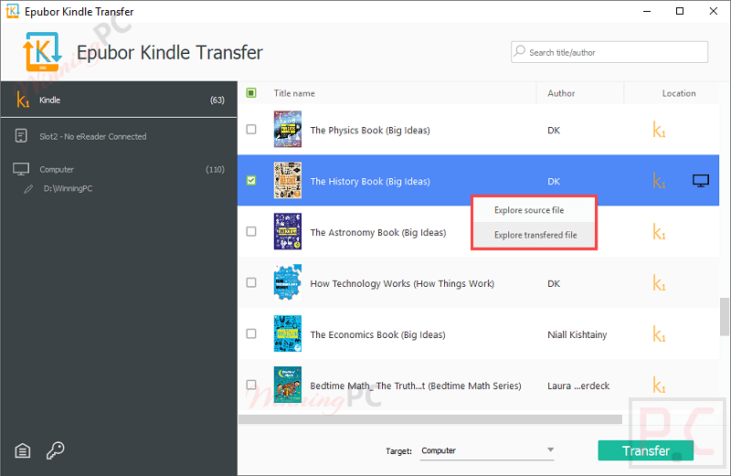This screenshot has height=476, width=731.
Task: Click the Kindle count (63)
Action: coord(217,100)
